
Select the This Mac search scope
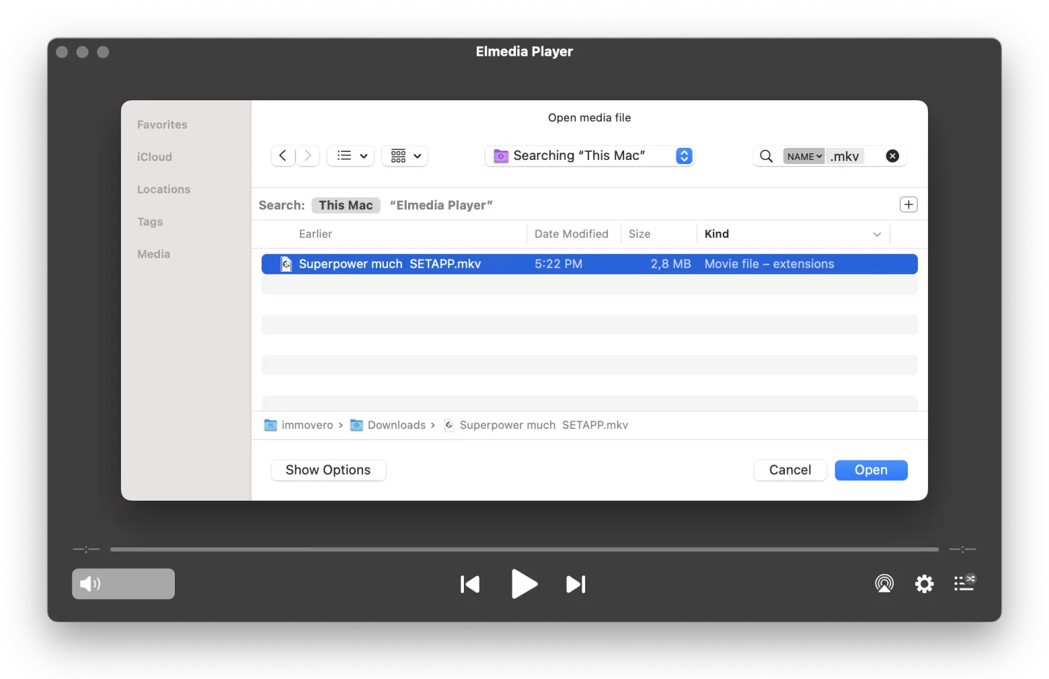(346, 205)
